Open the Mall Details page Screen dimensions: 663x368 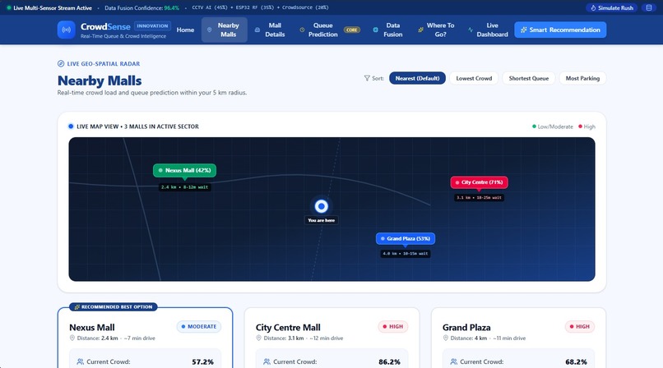(270, 30)
